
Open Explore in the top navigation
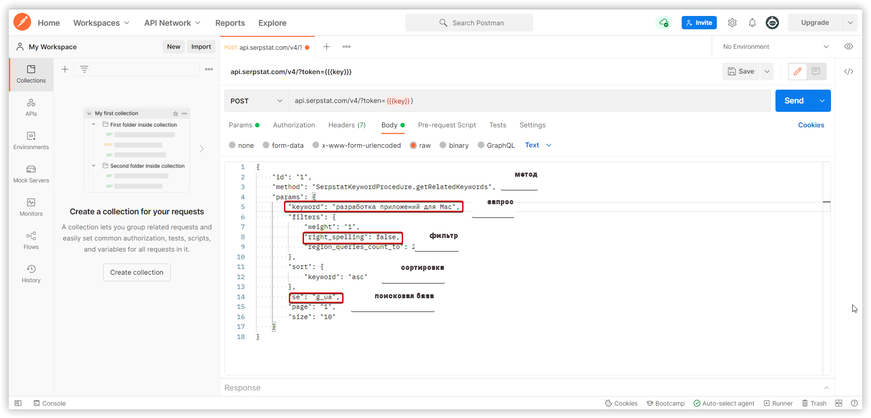click(x=272, y=23)
